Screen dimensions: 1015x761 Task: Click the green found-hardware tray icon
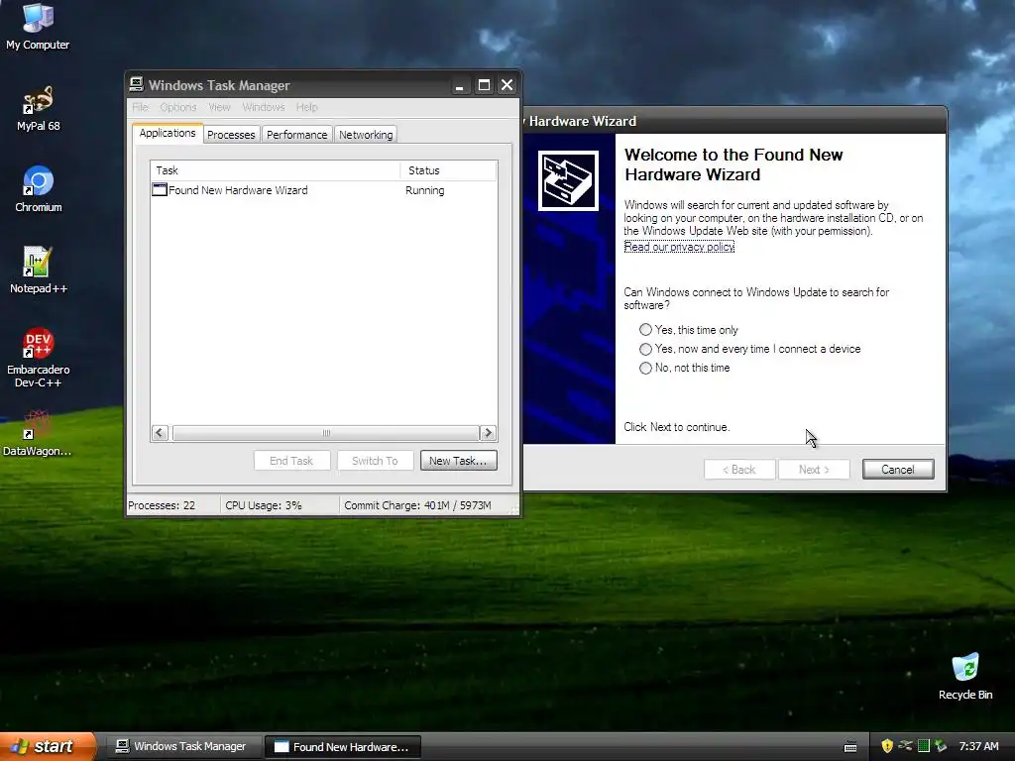(x=941, y=746)
